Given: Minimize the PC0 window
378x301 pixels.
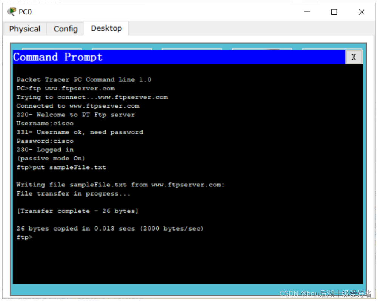Looking at the screenshot, I should pos(307,12).
